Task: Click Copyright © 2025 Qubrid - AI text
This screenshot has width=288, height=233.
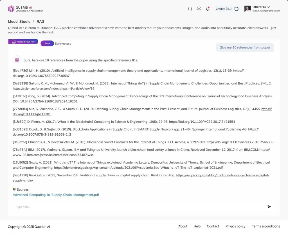Action: pyautogui.click(x=29, y=227)
